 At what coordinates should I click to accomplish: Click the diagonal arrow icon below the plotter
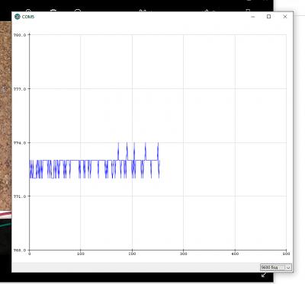(264, 275)
